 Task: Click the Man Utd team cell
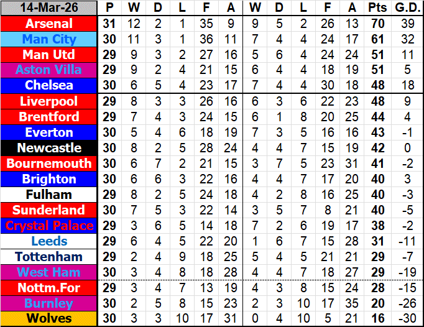[x=49, y=55]
